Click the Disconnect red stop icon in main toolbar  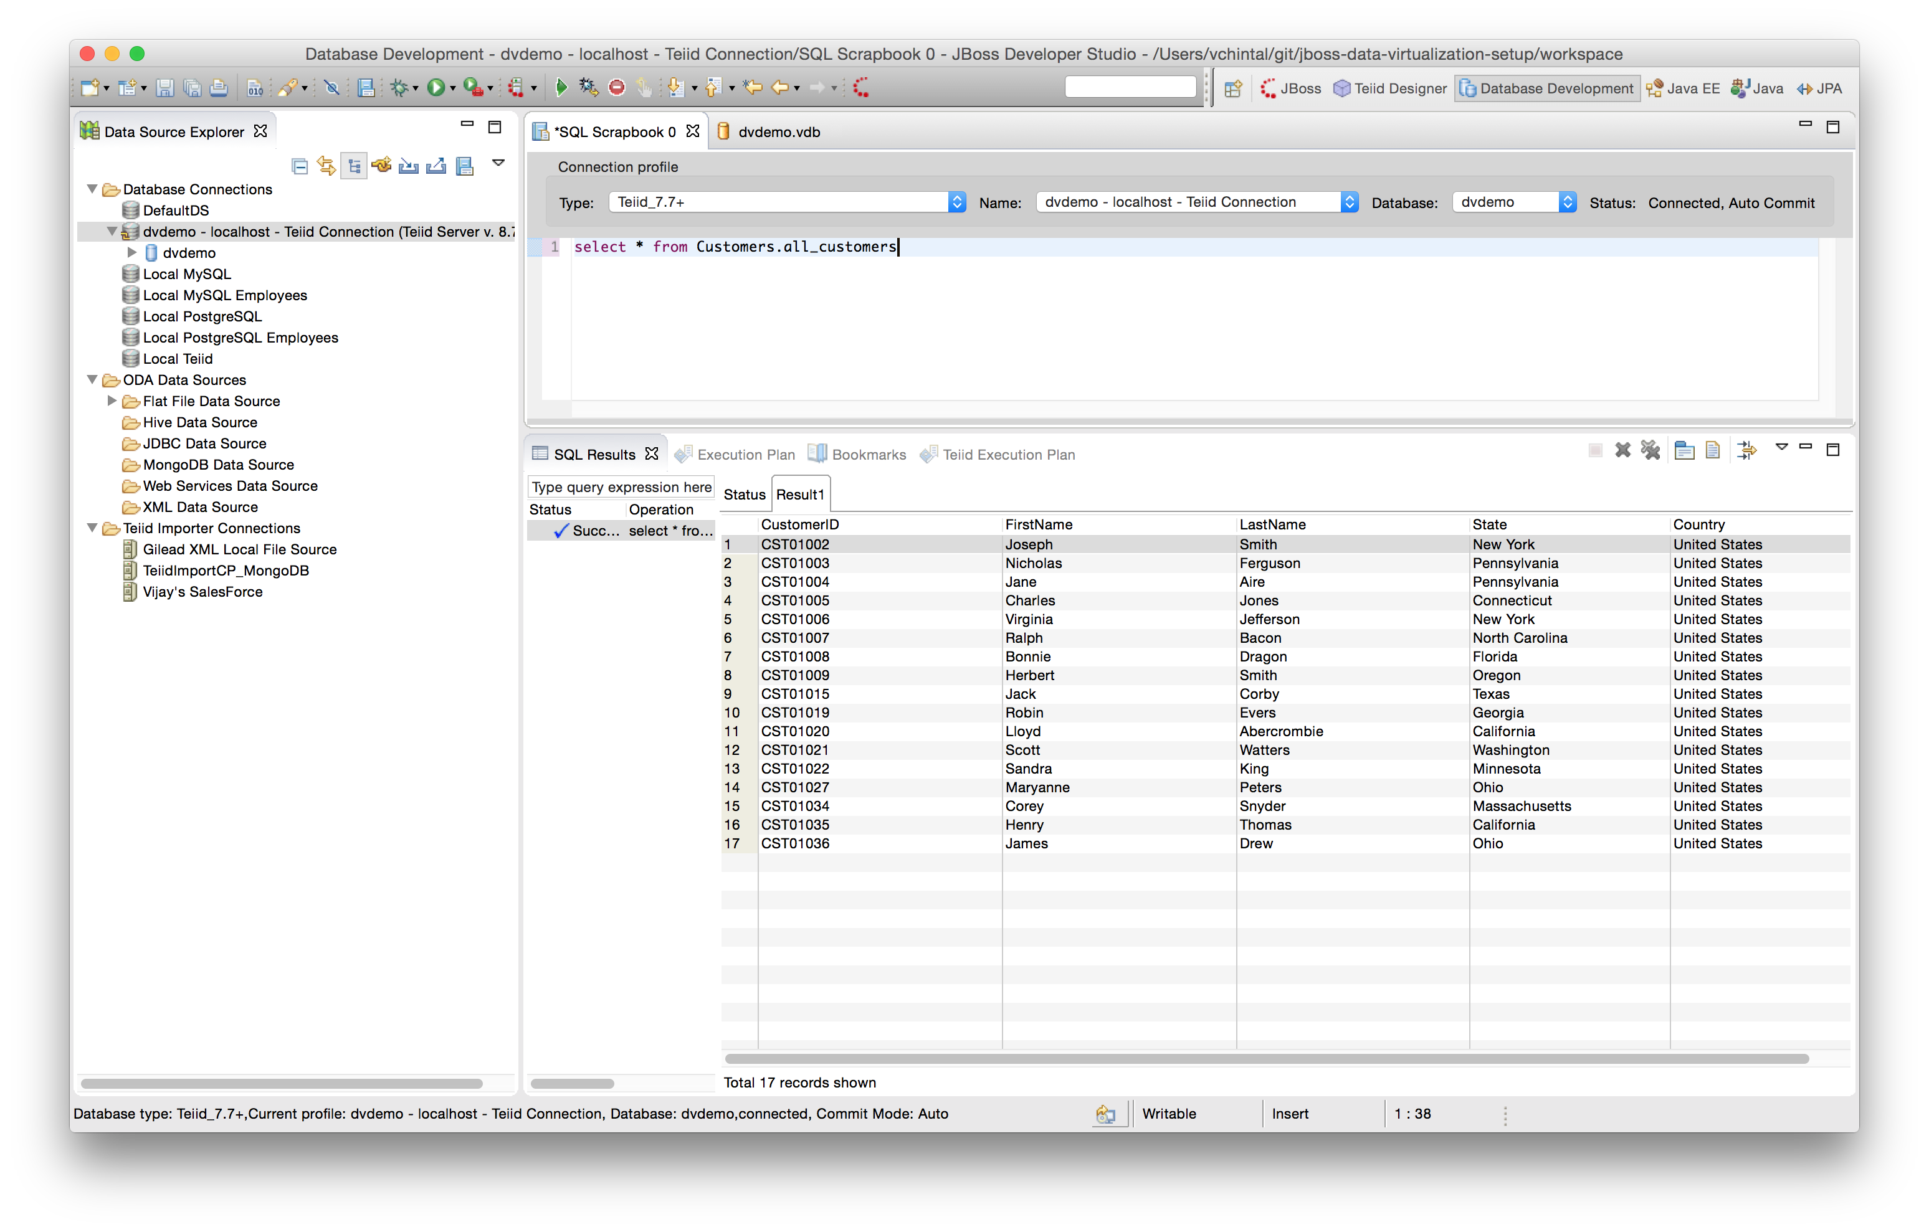pyautogui.click(x=617, y=87)
